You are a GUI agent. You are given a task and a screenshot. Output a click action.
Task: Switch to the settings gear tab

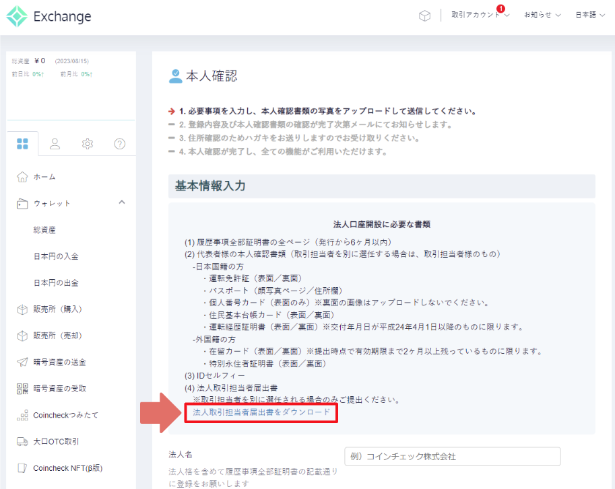point(88,143)
